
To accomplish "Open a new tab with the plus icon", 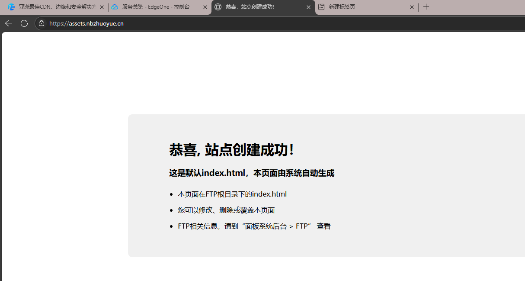I will (x=426, y=7).
